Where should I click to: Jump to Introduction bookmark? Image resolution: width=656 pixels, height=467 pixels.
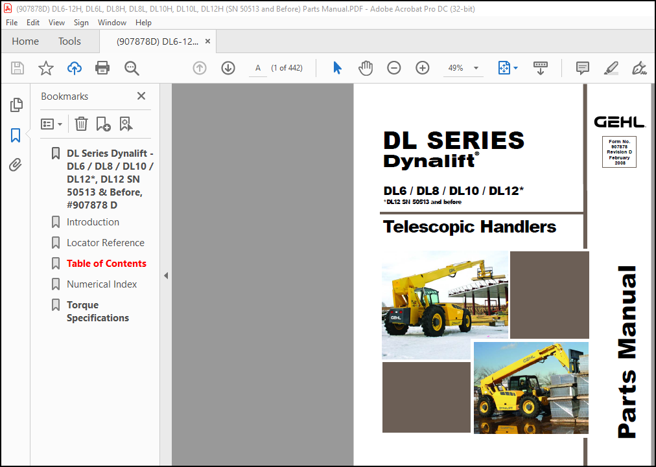coord(93,222)
